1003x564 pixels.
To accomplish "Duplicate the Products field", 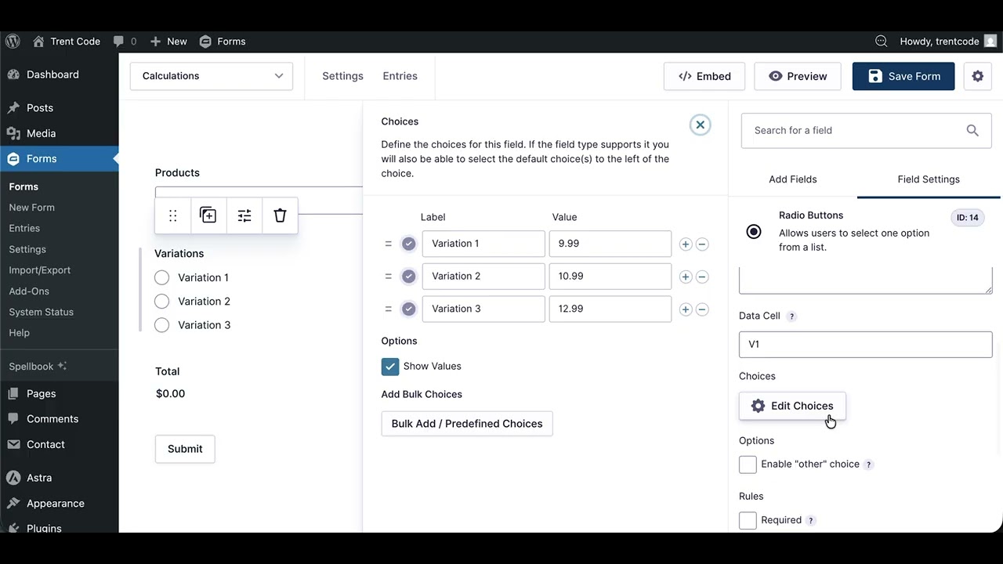I will tap(208, 215).
